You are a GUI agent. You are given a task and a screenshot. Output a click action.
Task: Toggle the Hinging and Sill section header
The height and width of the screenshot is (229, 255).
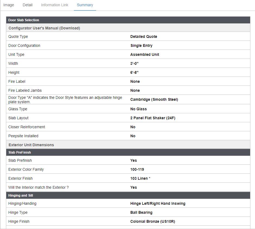[x=21, y=196]
